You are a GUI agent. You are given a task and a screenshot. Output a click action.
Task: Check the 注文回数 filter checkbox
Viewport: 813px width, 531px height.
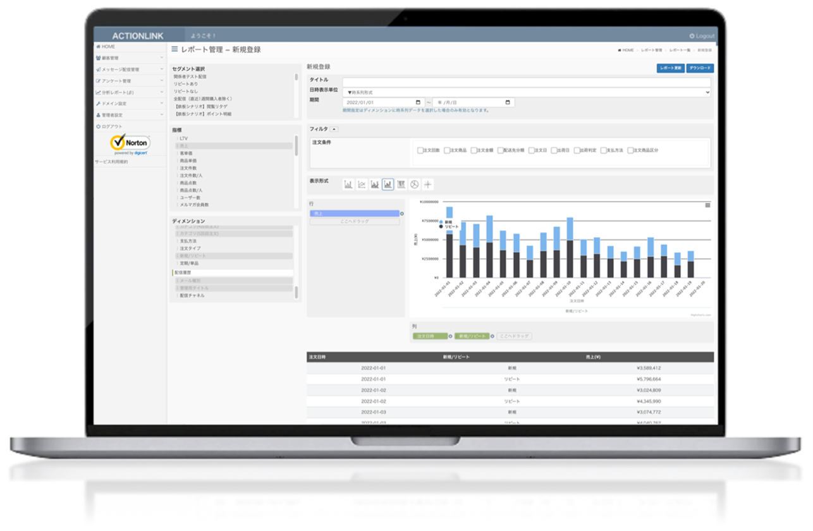pyautogui.click(x=420, y=150)
